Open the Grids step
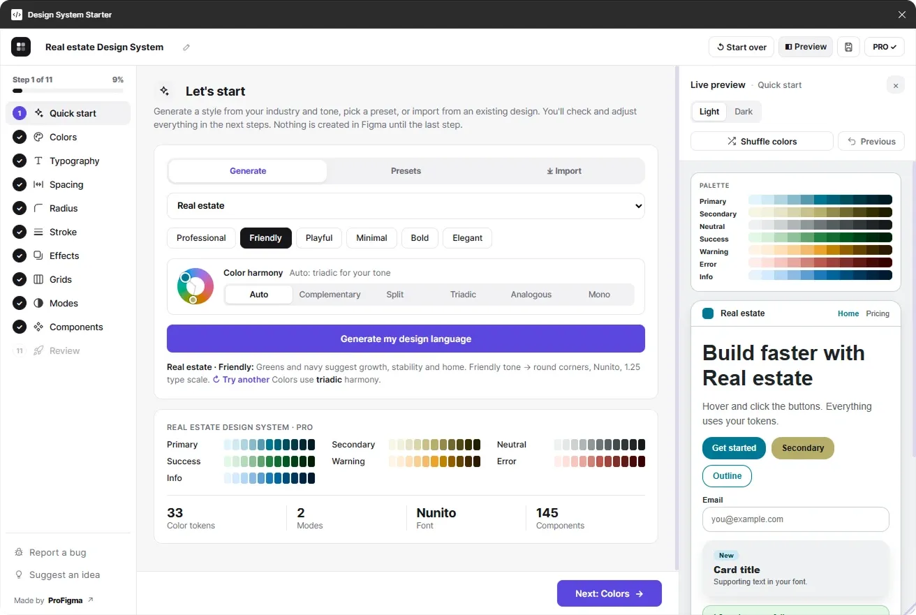The width and height of the screenshot is (916, 615). [68, 279]
